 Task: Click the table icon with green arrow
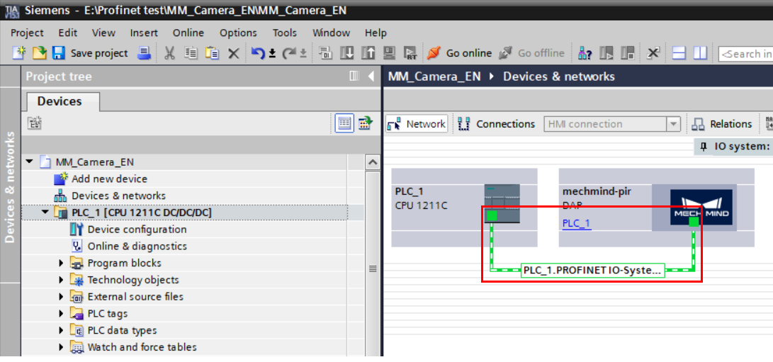(x=366, y=124)
